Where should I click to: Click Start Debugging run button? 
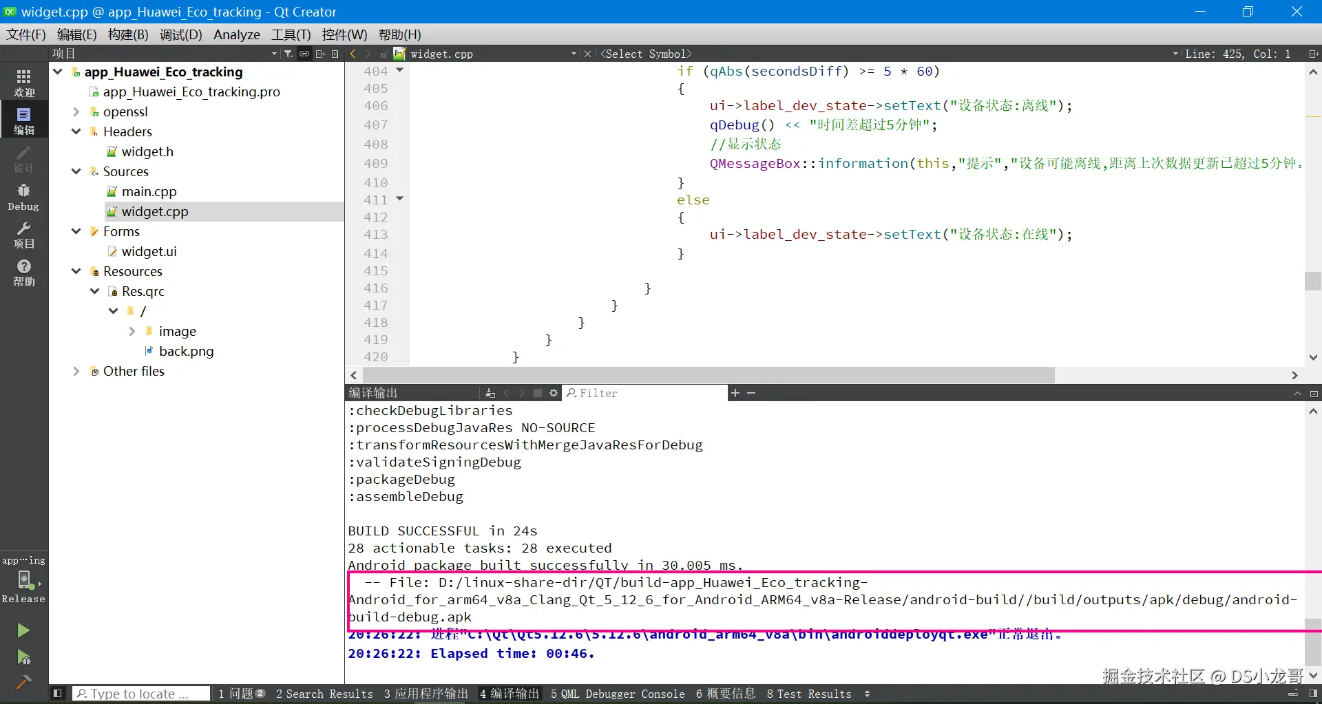[23, 657]
